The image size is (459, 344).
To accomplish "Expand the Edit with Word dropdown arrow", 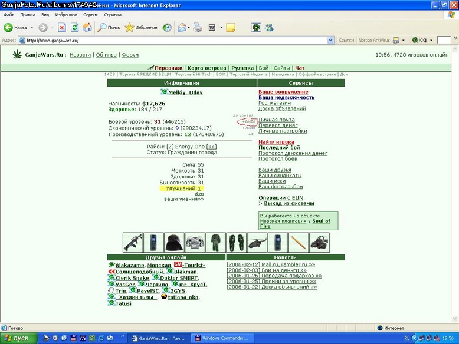I will point(221,28).
